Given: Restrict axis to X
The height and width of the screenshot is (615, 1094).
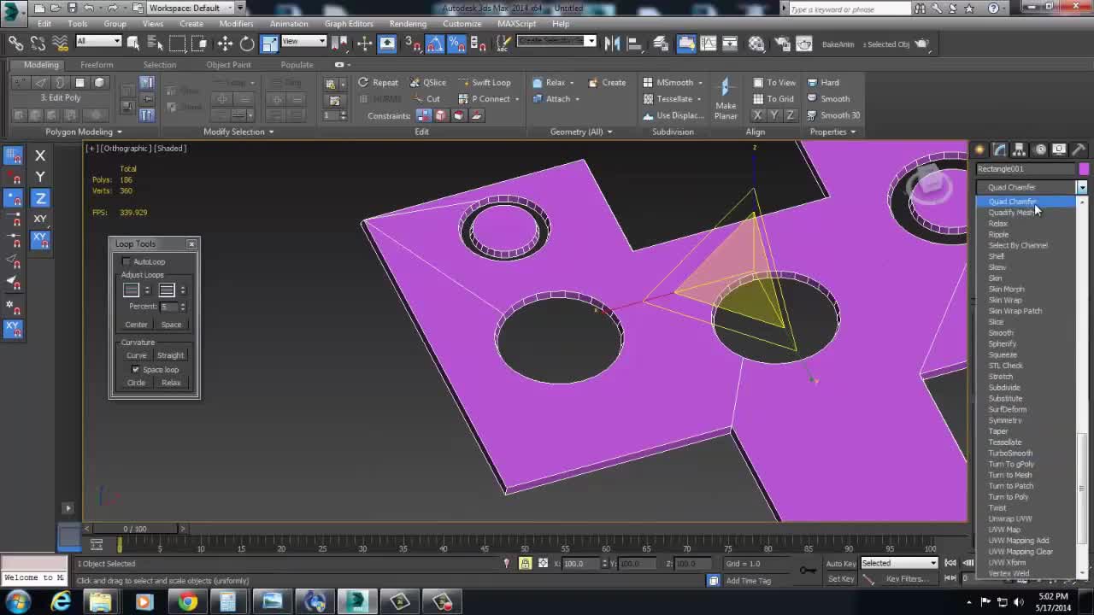Looking at the screenshot, I should 40,155.
